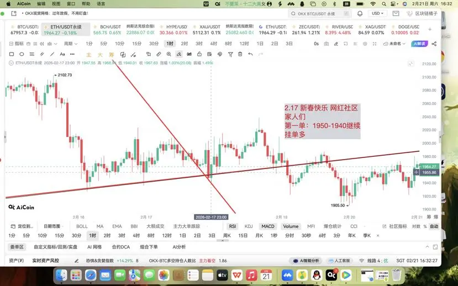Undo the last drawing action
This screenshot has height=286, width=458.
[250, 54]
